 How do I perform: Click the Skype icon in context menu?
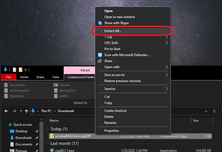pyautogui.click(x=100, y=23)
